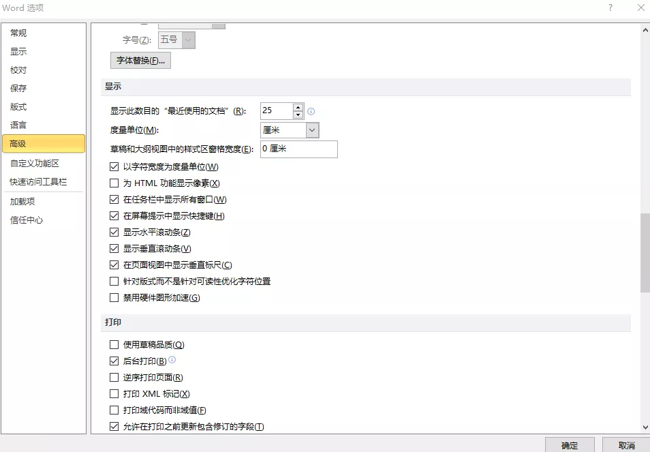The width and height of the screenshot is (650, 452).
Task: Click the 0 厘米 style area width field
Action: [298, 149]
